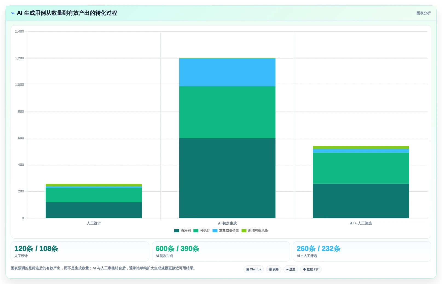The width and height of the screenshot is (442, 284).
Task: Click the dark teal segment of AI + 人工筛选 bar
Action: [x=361, y=201]
